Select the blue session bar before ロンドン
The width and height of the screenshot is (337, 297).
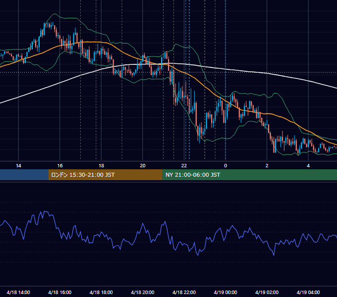24,175
